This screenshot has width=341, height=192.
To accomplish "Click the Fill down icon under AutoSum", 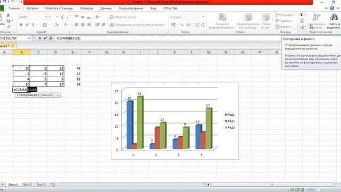I will (302, 21).
